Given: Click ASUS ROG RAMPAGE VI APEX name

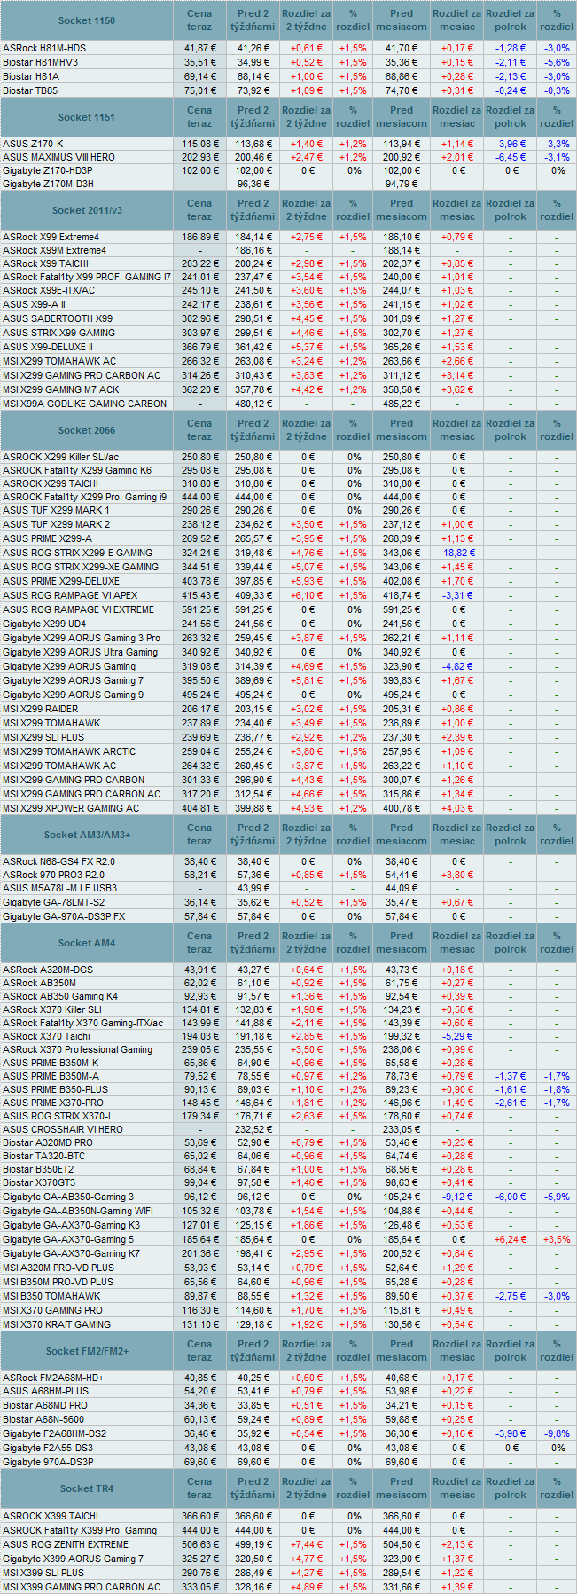Looking at the screenshot, I should click(x=70, y=595).
